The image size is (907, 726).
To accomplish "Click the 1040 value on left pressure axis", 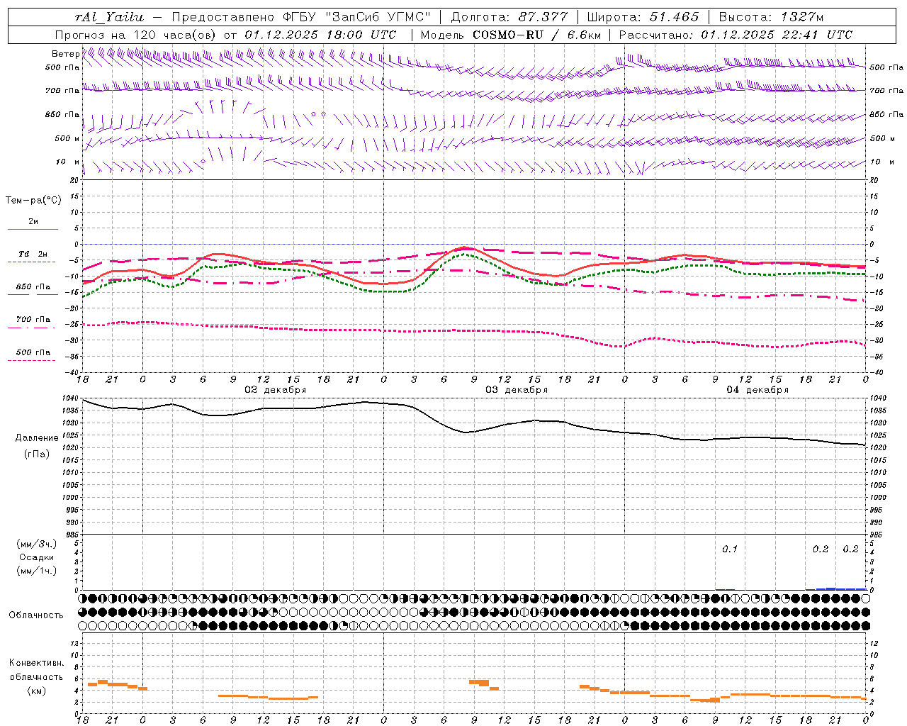I will (69, 398).
